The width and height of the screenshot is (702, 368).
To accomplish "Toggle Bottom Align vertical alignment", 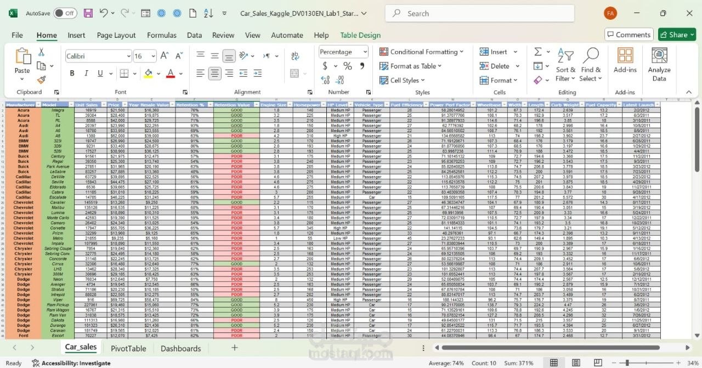I will coord(229,56).
